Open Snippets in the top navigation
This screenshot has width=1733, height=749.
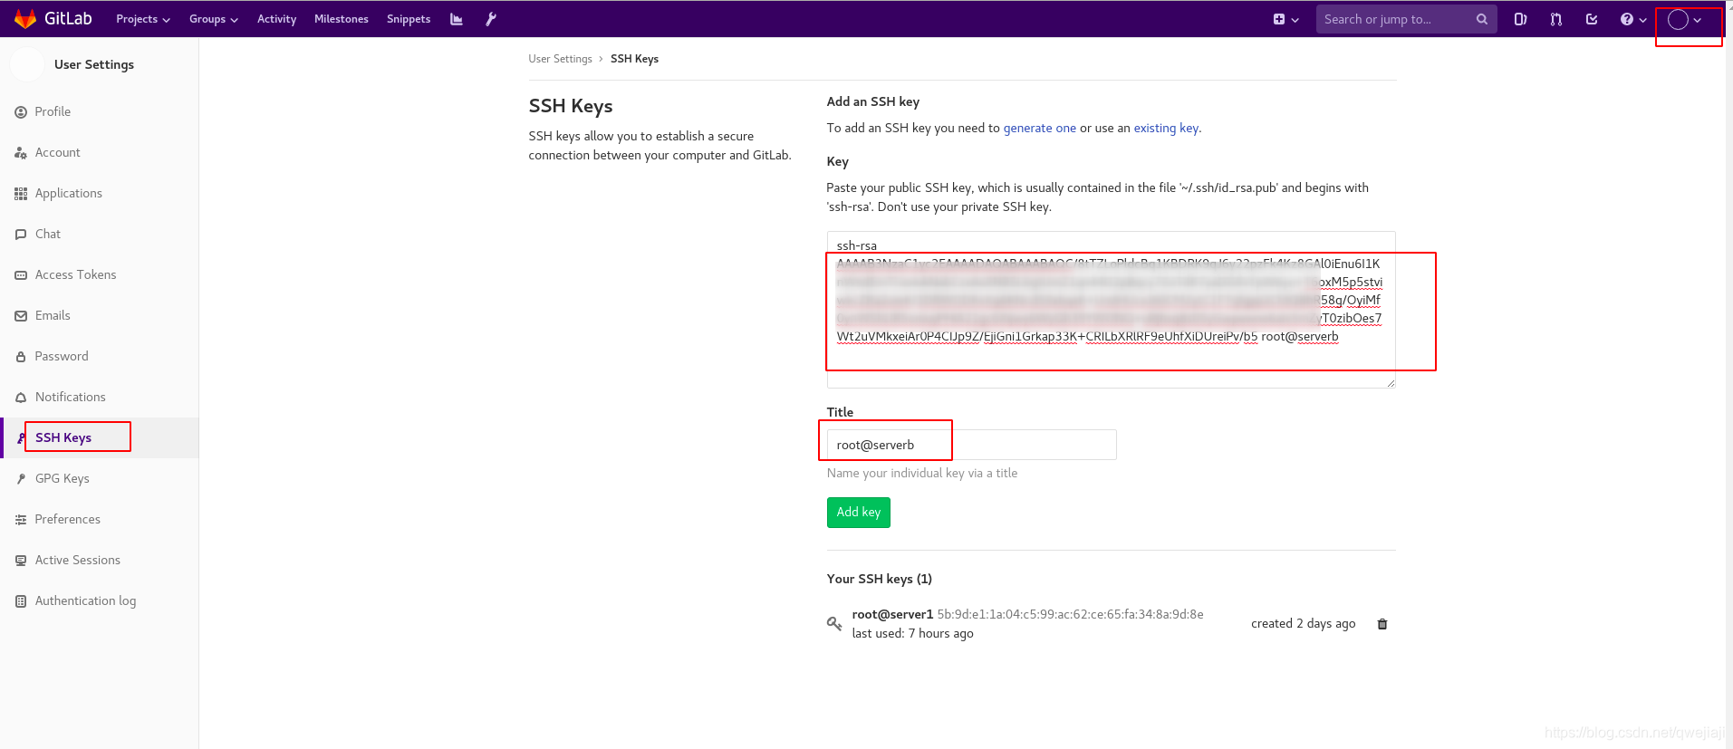(409, 19)
